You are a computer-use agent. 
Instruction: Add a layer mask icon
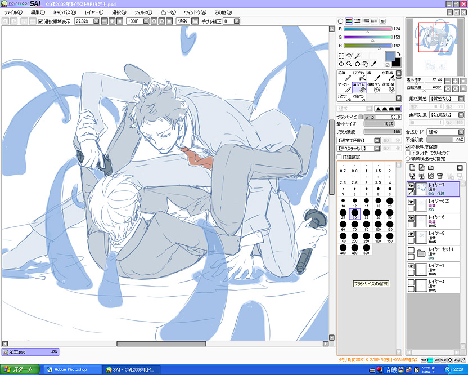point(460,168)
